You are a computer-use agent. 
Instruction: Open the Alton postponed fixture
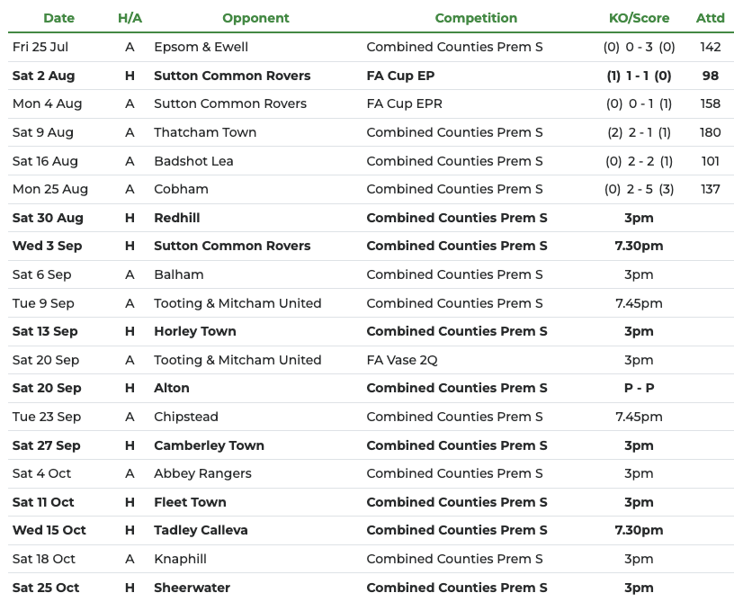[x=171, y=388]
